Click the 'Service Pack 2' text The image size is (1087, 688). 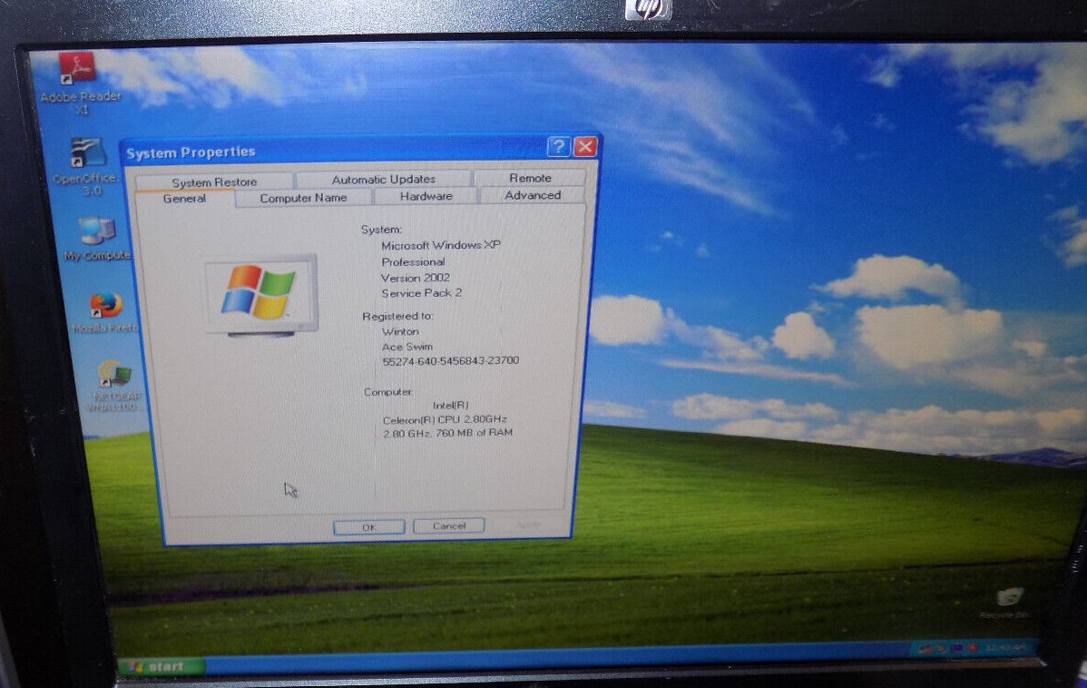pyautogui.click(x=422, y=293)
